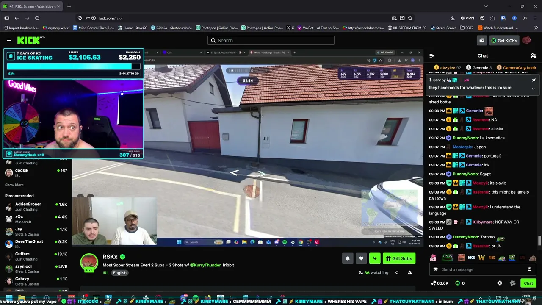This screenshot has width=542, height=305.
Task: Expand the toolbar overflow chevrons
Action: coord(525,18)
